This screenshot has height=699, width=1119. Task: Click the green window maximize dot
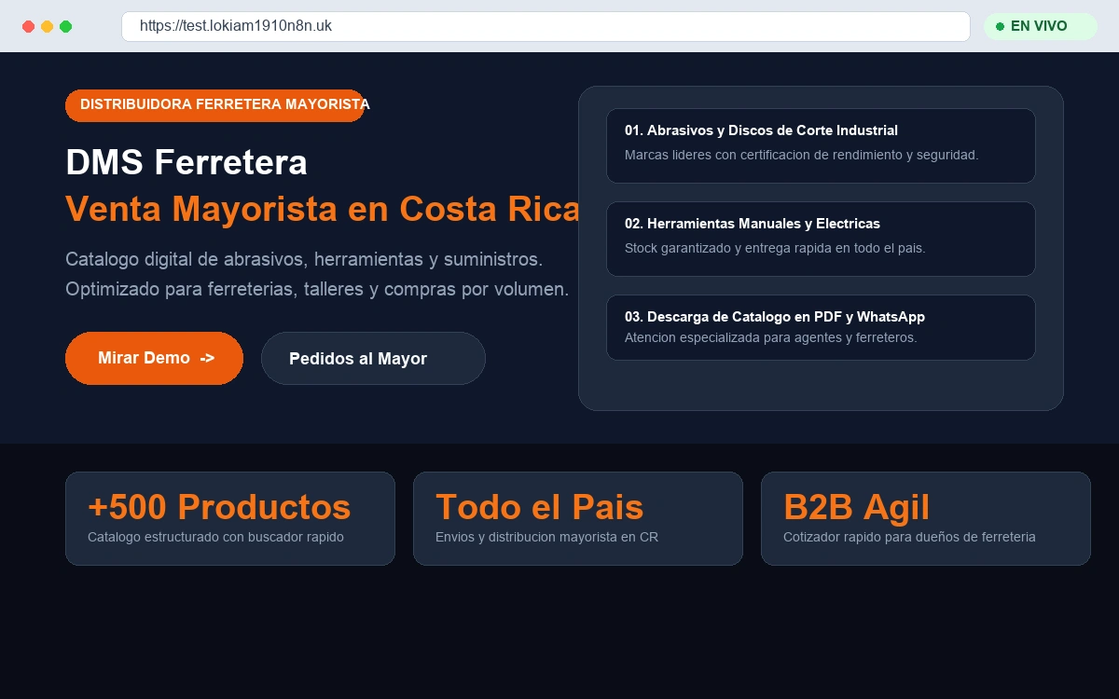point(65,26)
